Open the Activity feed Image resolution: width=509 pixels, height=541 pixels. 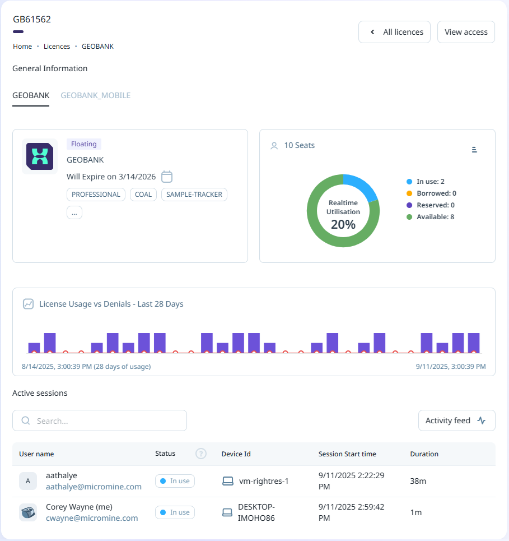456,420
